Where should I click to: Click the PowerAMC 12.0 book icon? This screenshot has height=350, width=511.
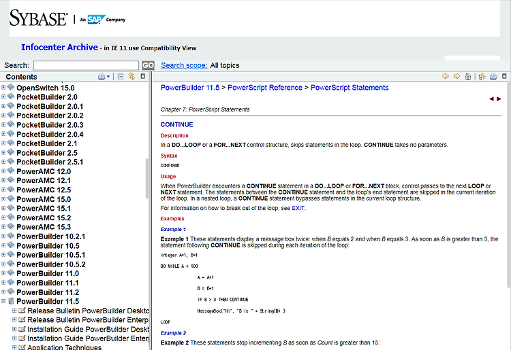tap(11, 171)
